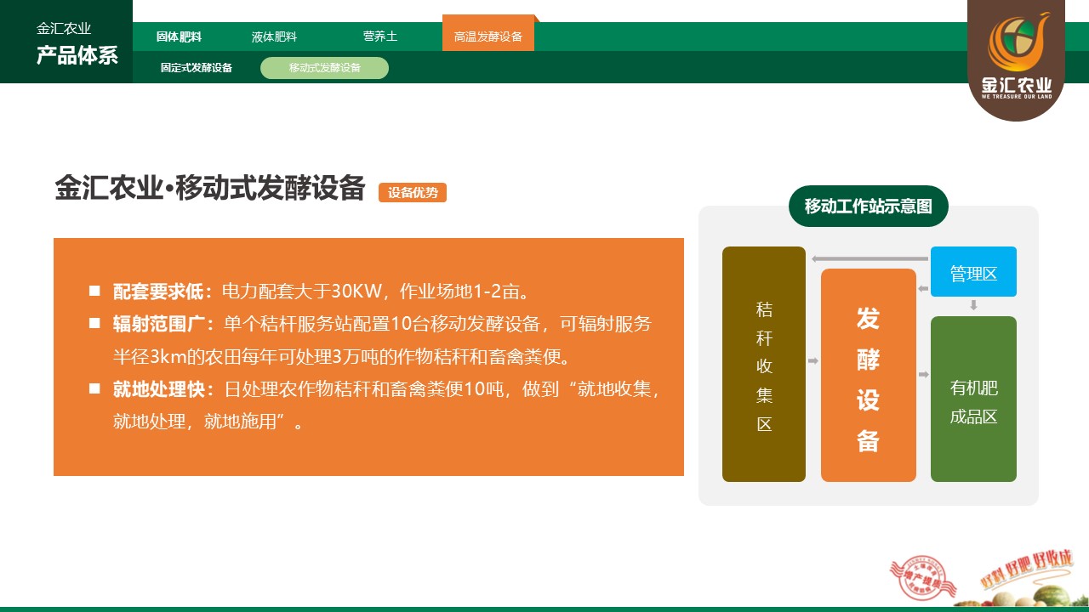Click the 辐射范围广 bullet text
Screen dimensions: 1089x612
pyautogui.click(x=382, y=338)
